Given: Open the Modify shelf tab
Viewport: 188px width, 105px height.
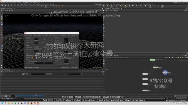Looking at the screenshot, I should pyautogui.click(x=9, y=4).
